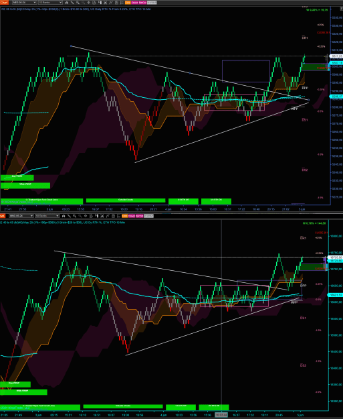This screenshot has height=419, width=343.
Task: Toggle the Outside Clouds bar on top chart
Action: coord(126,200)
